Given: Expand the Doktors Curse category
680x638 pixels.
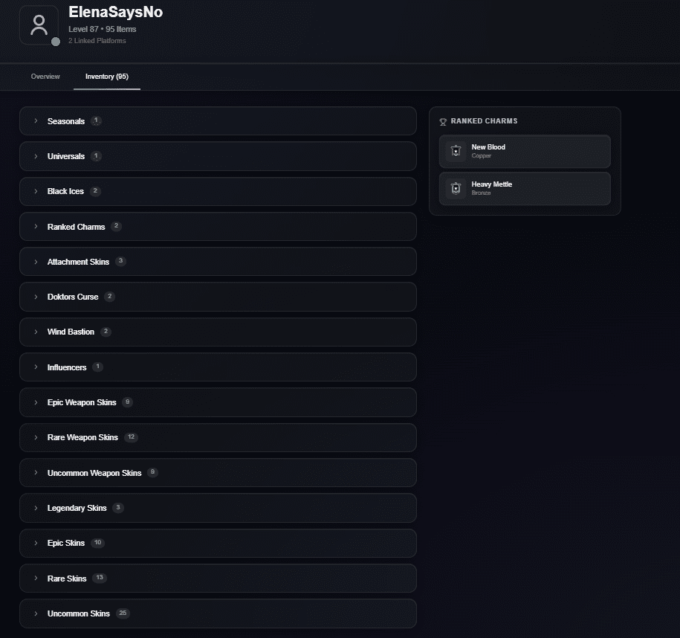Looking at the screenshot, I should click(35, 296).
